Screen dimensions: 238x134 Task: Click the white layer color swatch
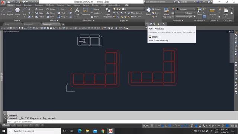pos(123,9)
